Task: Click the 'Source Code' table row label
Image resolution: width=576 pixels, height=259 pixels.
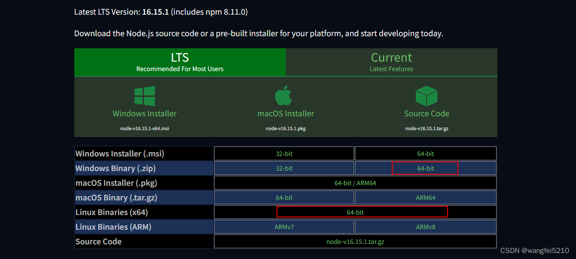Action: point(98,242)
